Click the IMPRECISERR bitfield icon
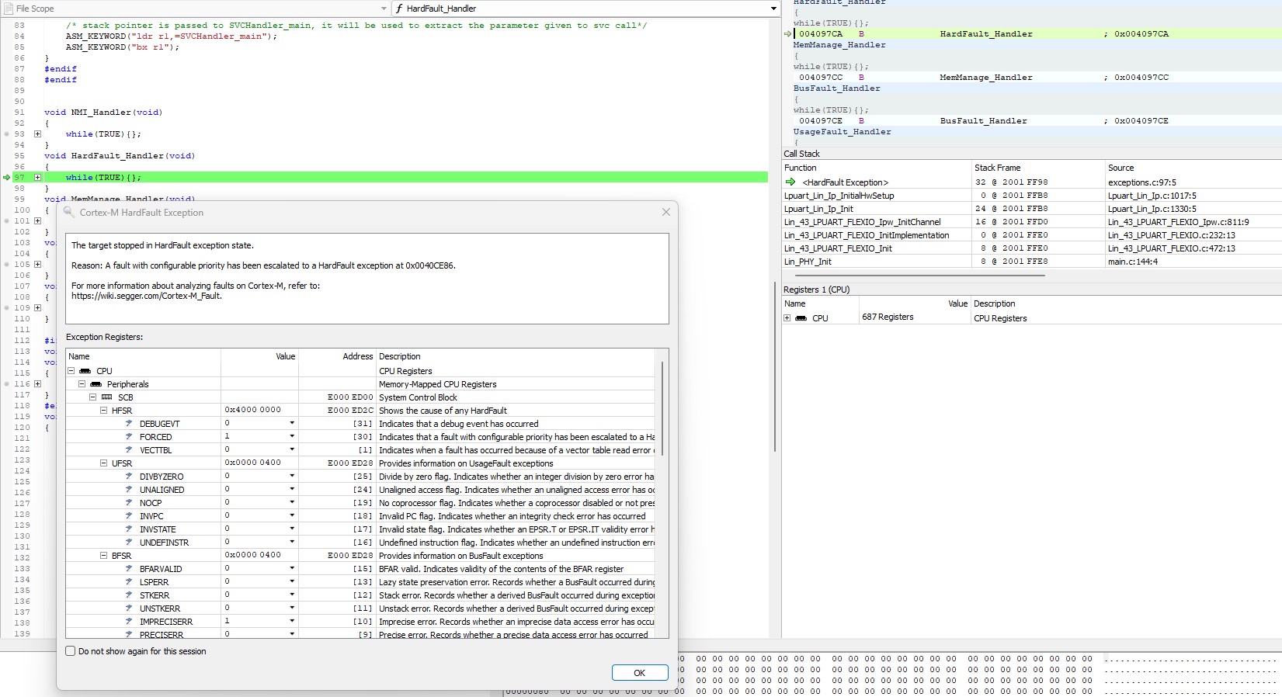 [x=129, y=622]
